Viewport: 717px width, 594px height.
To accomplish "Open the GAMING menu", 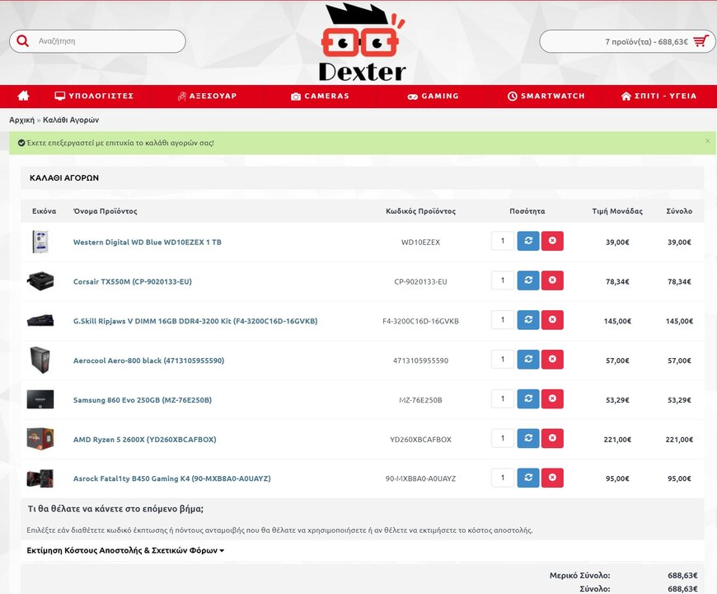I will coord(433,96).
